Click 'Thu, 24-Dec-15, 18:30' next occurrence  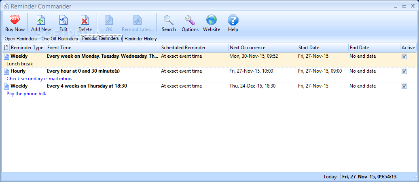252,86
